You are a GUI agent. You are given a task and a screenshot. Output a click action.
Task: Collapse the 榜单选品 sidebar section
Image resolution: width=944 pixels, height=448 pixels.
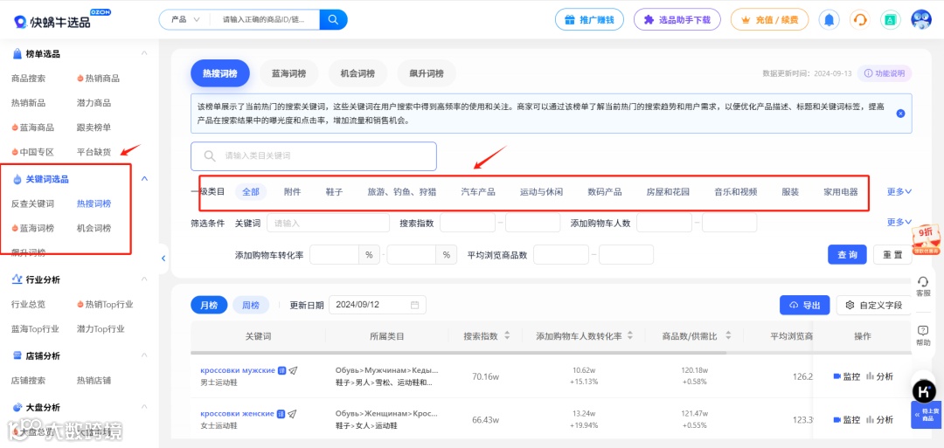(144, 53)
